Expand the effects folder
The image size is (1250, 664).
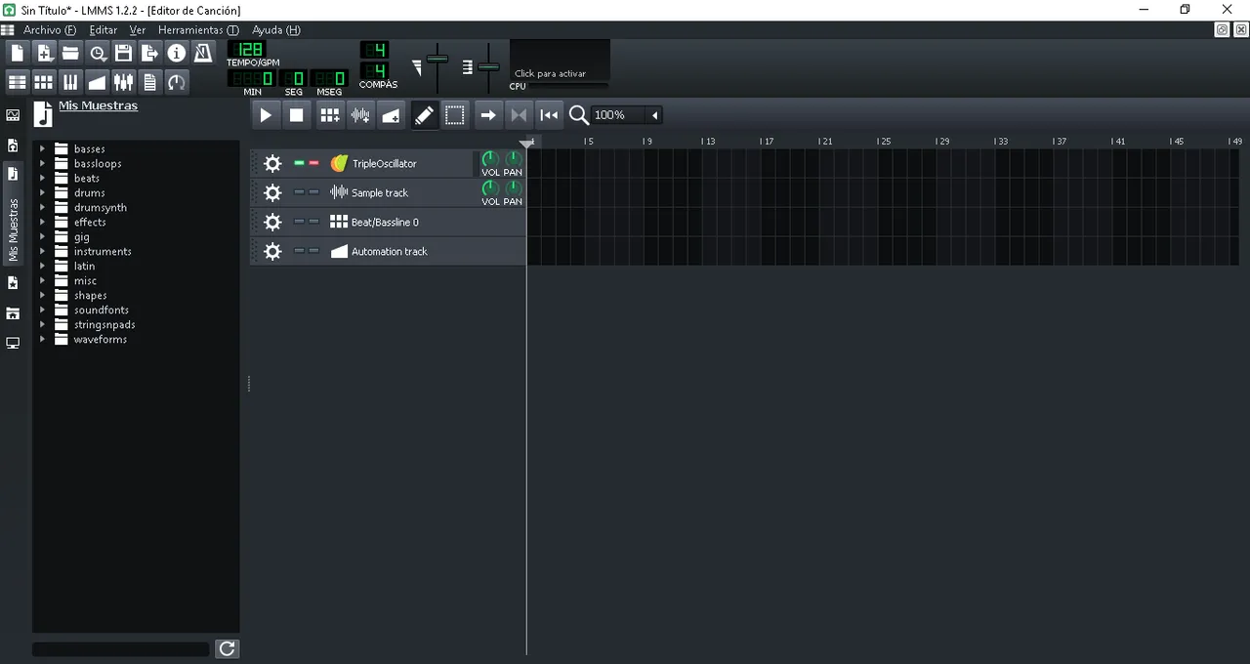42,223
